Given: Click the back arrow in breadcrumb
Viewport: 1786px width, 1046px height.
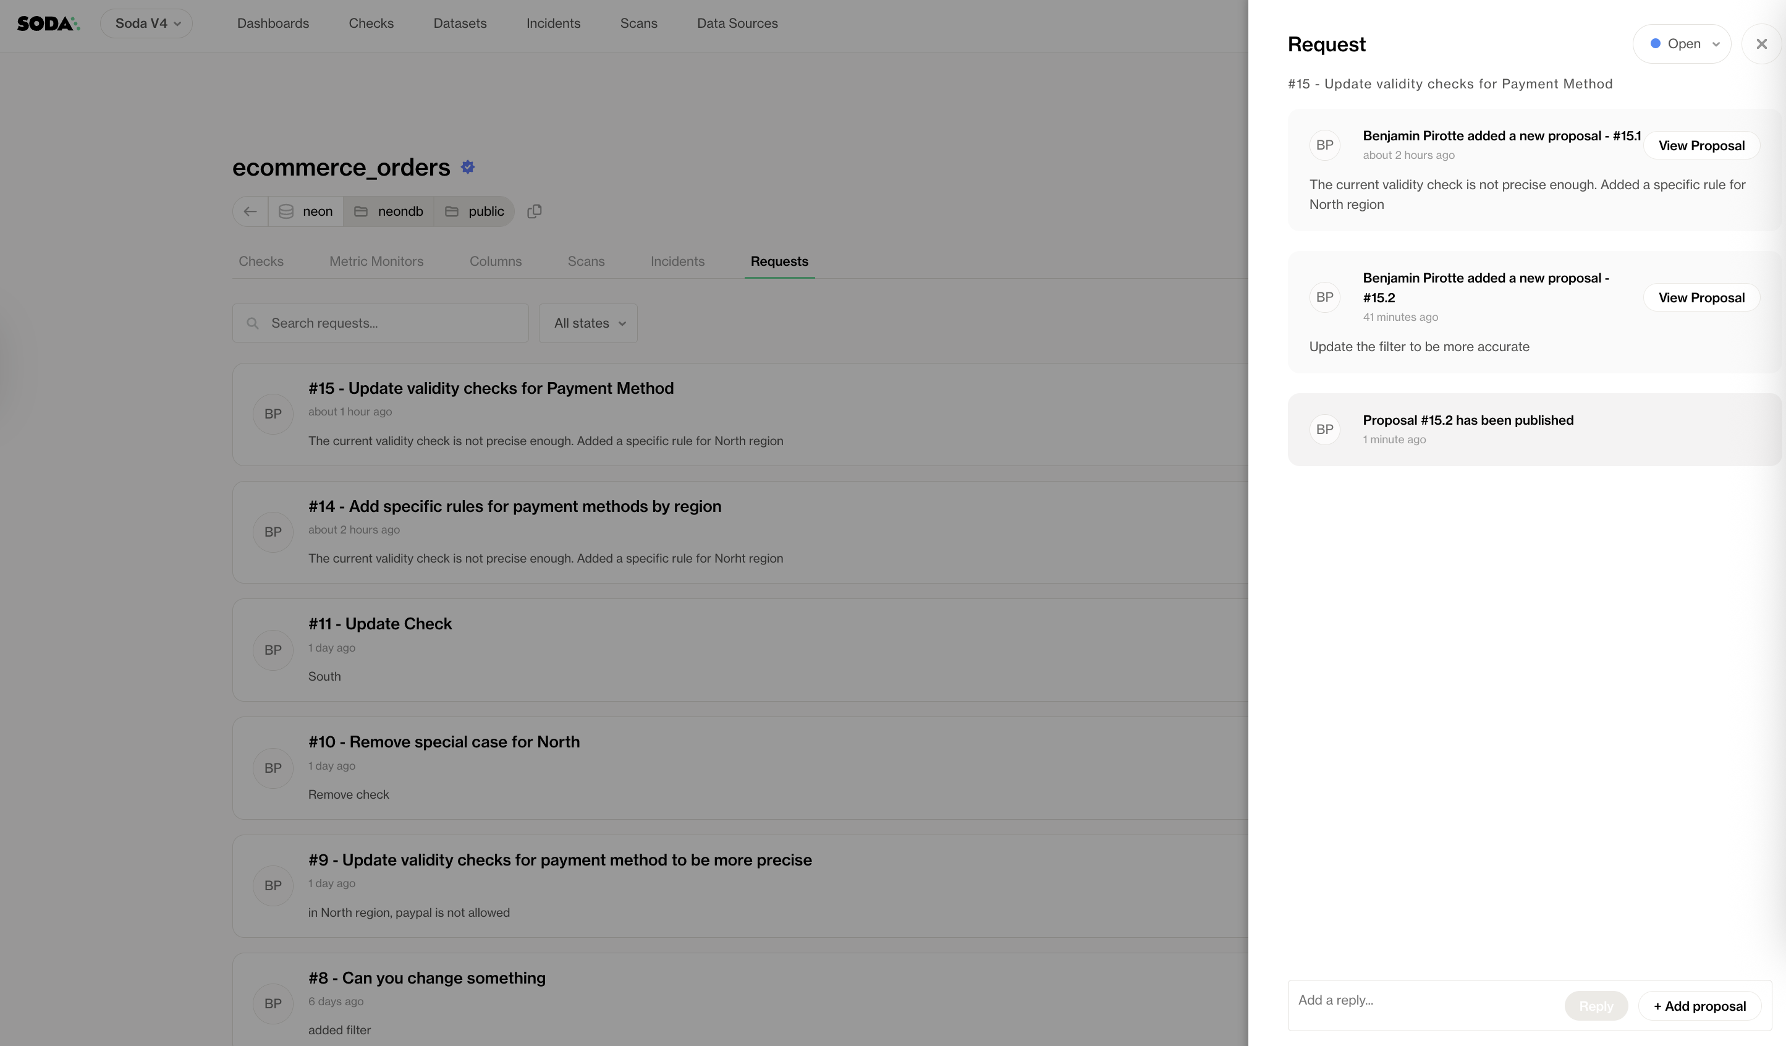Looking at the screenshot, I should [x=250, y=211].
